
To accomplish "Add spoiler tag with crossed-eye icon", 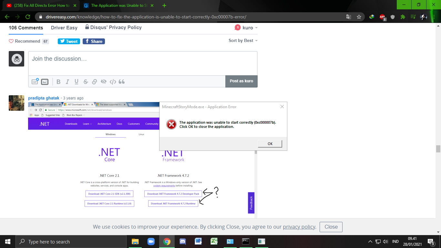I will pyautogui.click(x=104, y=82).
